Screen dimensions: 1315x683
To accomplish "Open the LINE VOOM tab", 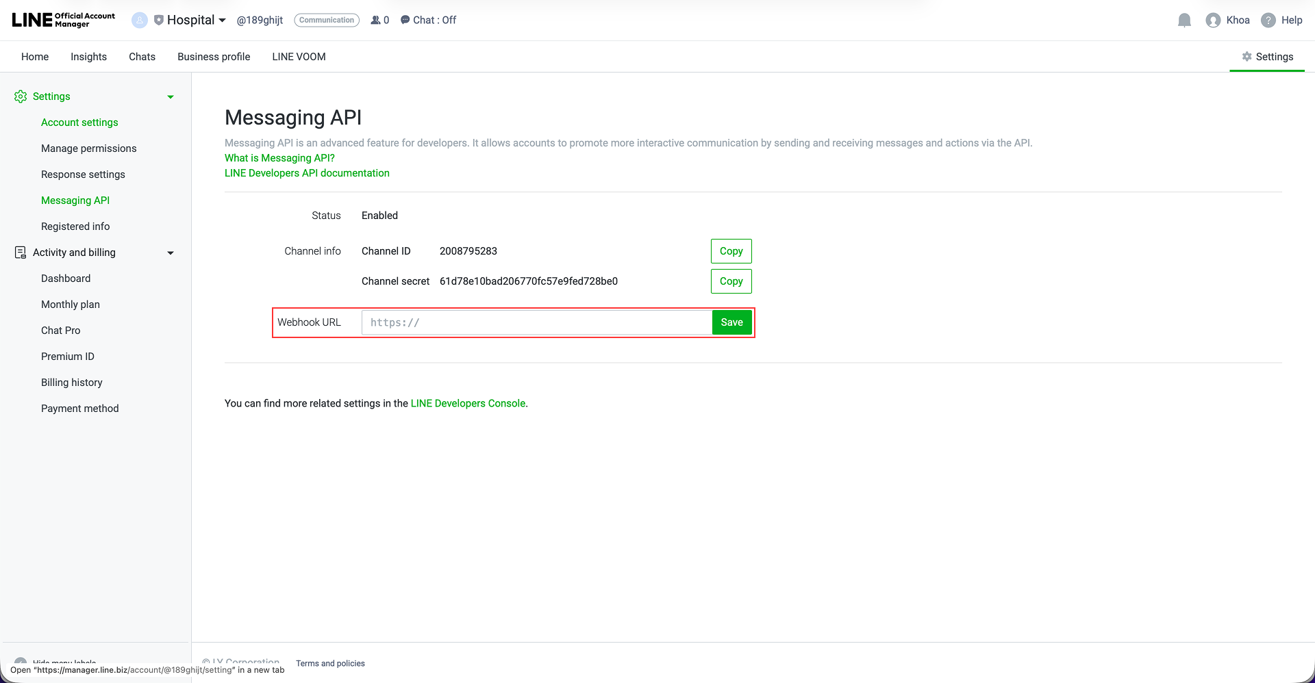I will point(298,56).
